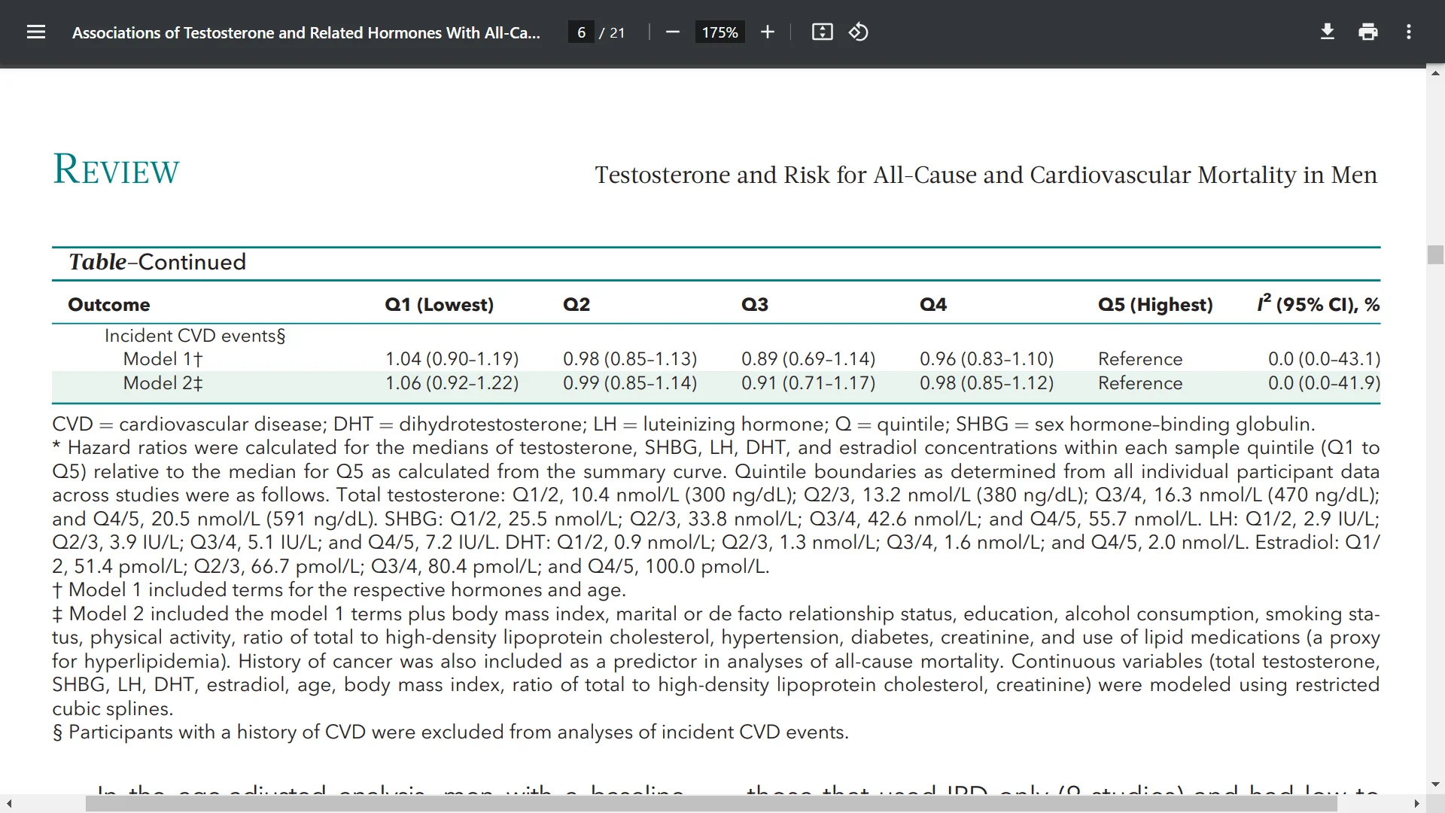Image resolution: width=1445 pixels, height=813 pixels.
Task: Click the '/ 21' total pages label
Action: (x=613, y=32)
